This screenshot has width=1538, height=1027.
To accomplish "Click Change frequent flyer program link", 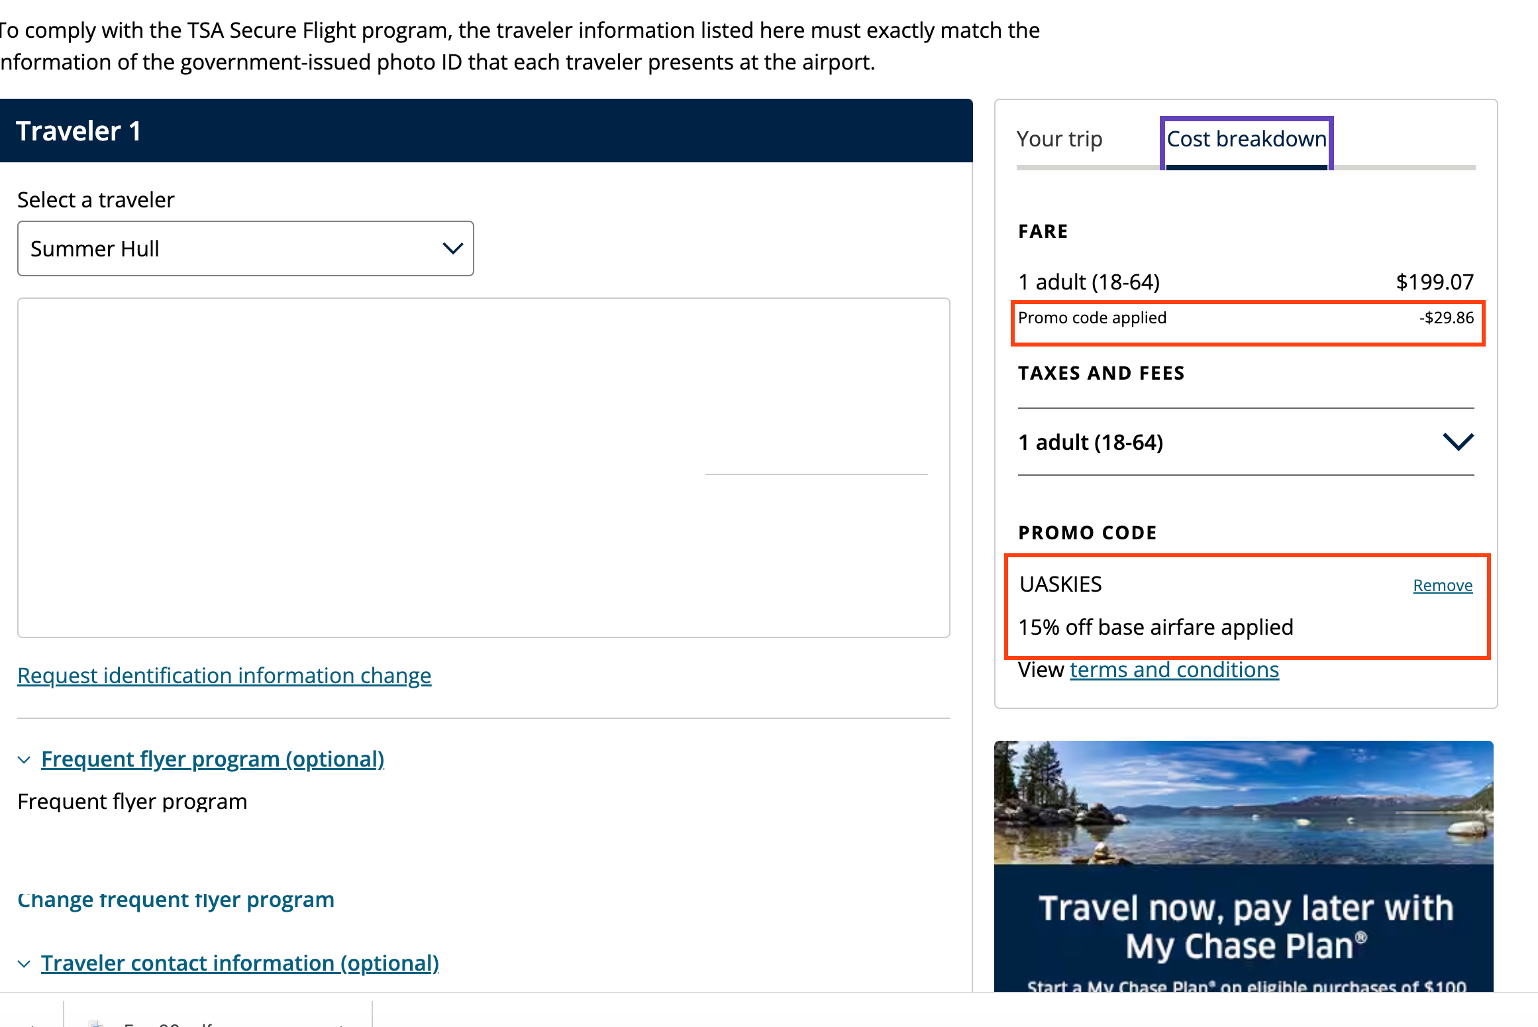I will (176, 900).
